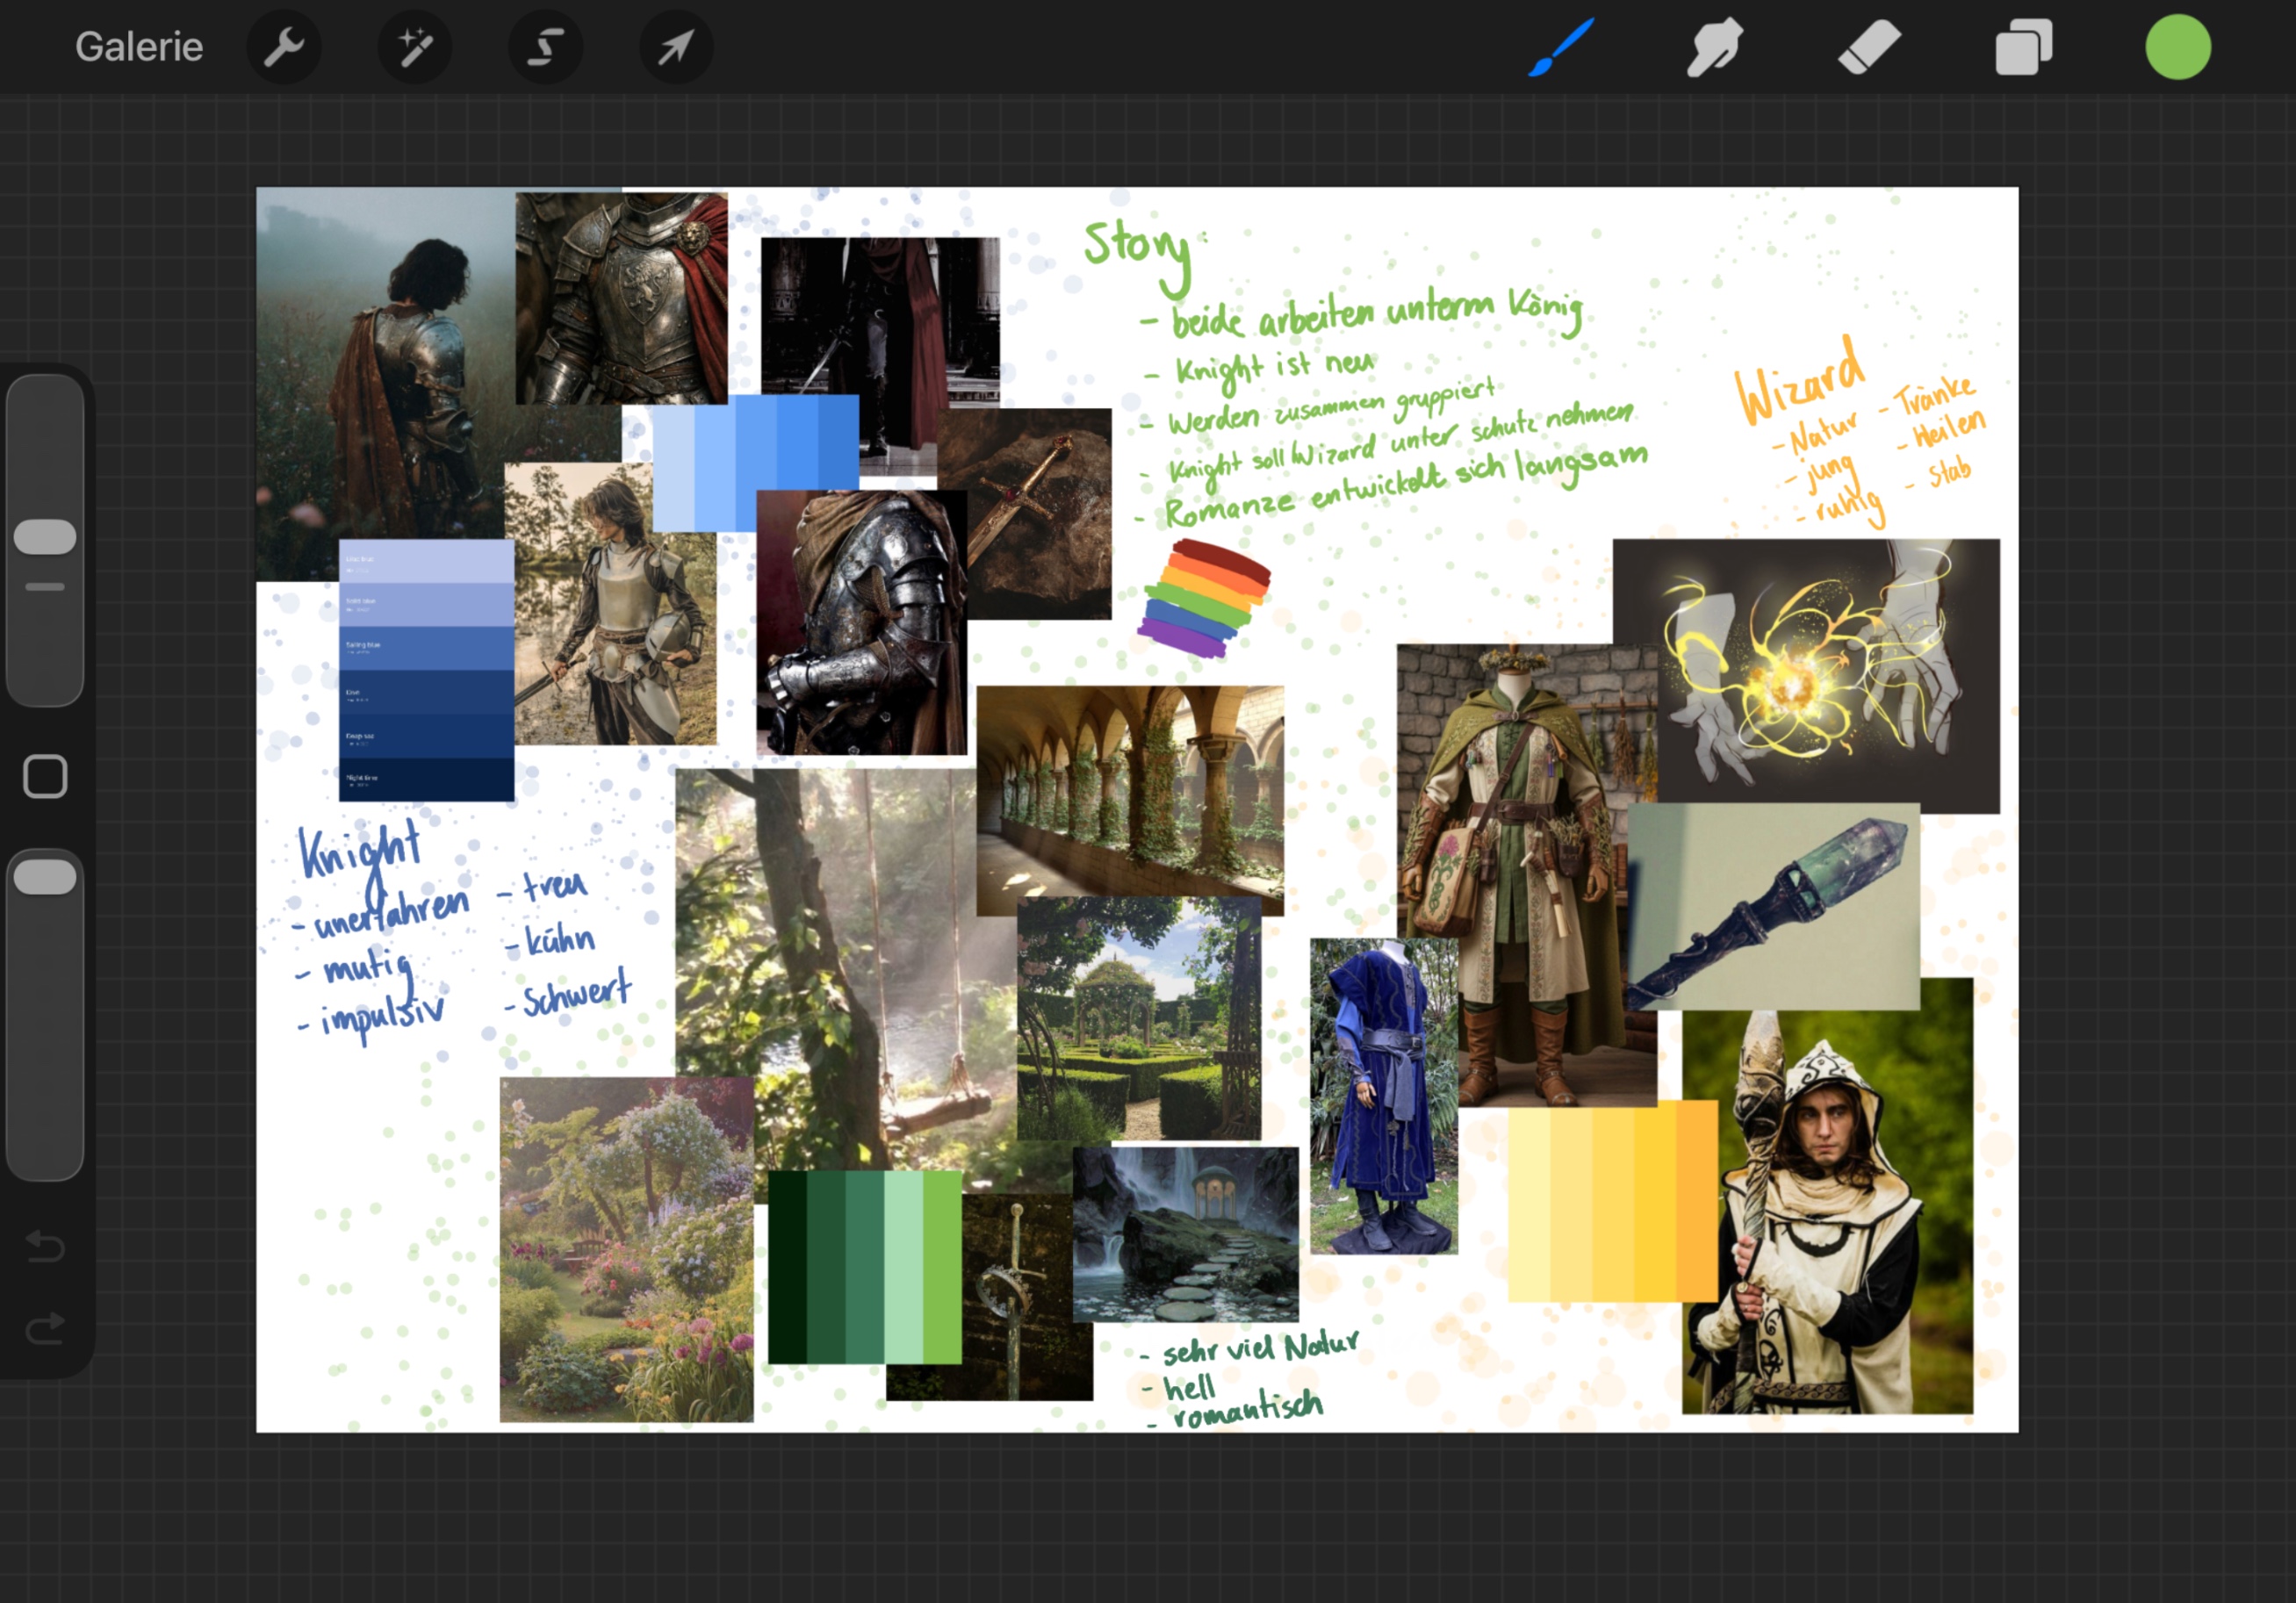
Task: Click the brush opacity slider handle
Action: tap(45, 877)
